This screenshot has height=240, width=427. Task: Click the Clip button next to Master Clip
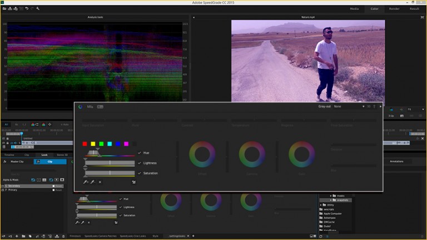[50, 162]
